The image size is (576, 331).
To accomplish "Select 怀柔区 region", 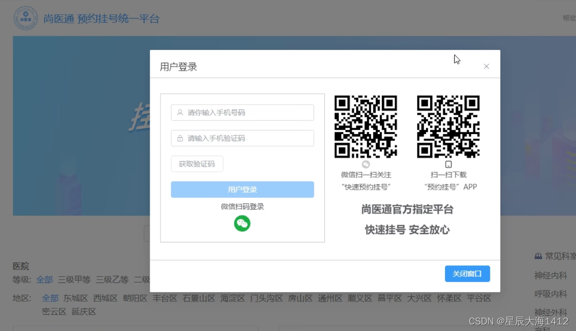I will point(449,298).
